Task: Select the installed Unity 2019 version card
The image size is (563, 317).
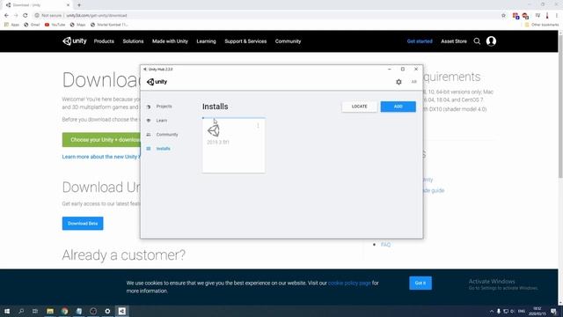Action: (x=234, y=145)
